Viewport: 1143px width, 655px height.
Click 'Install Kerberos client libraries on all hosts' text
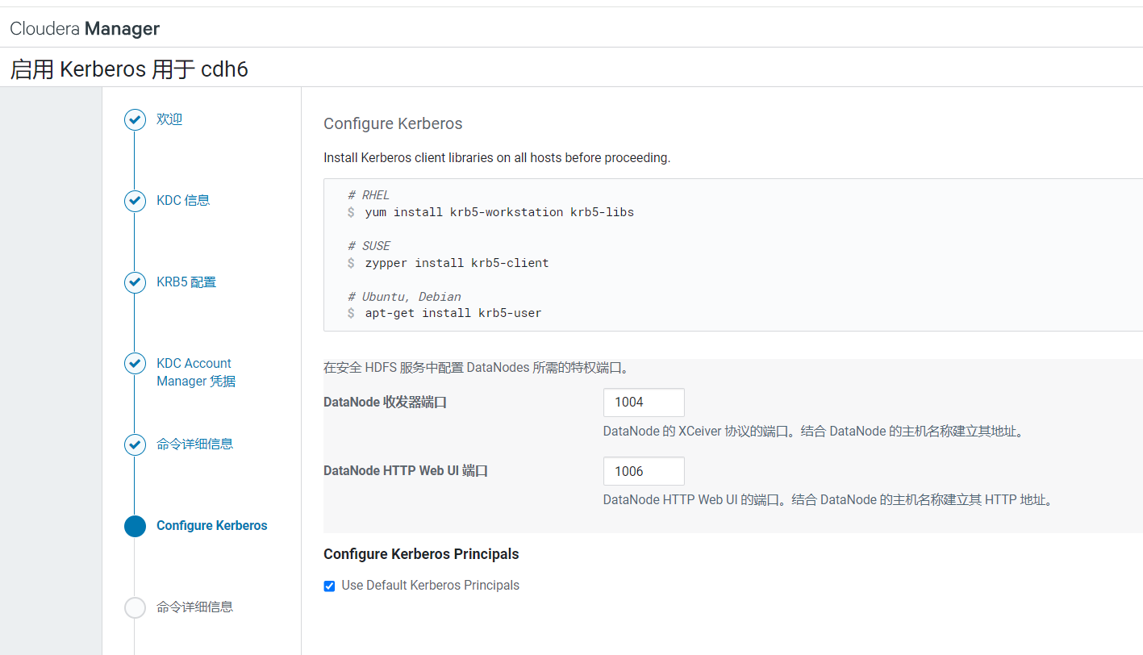(x=497, y=158)
